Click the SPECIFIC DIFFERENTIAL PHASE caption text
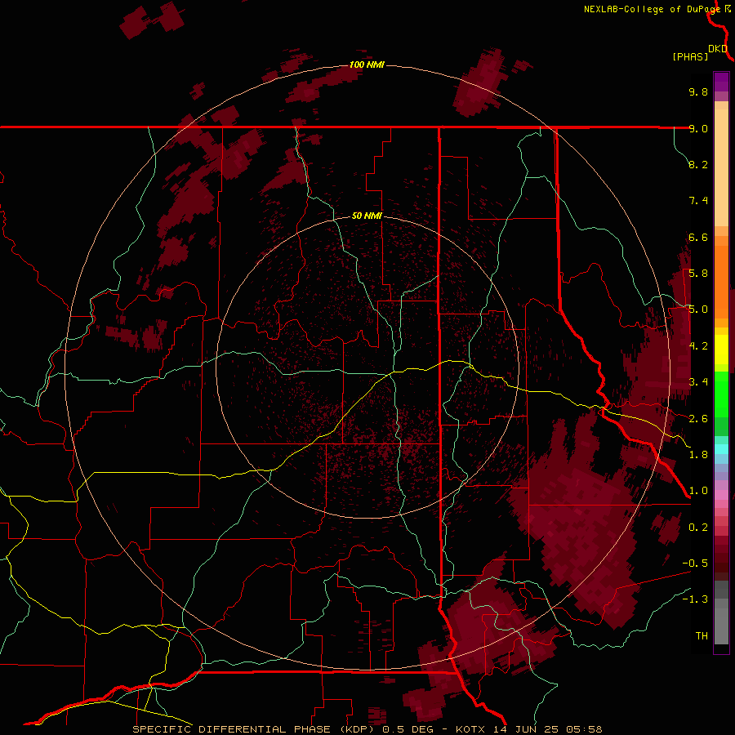This screenshot has height=735, width=735. (x=234, y=729)
